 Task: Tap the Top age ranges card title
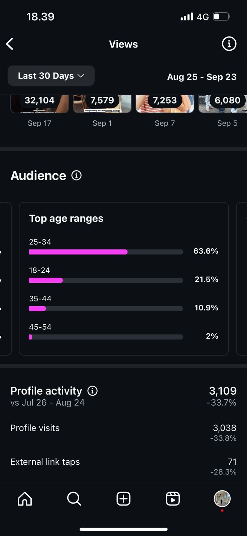pos(66,218)
